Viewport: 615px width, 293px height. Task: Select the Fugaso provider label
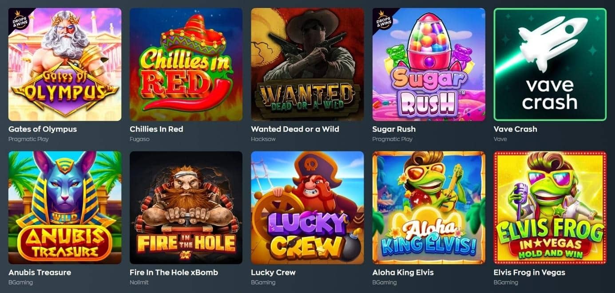[x=139, y=139]
